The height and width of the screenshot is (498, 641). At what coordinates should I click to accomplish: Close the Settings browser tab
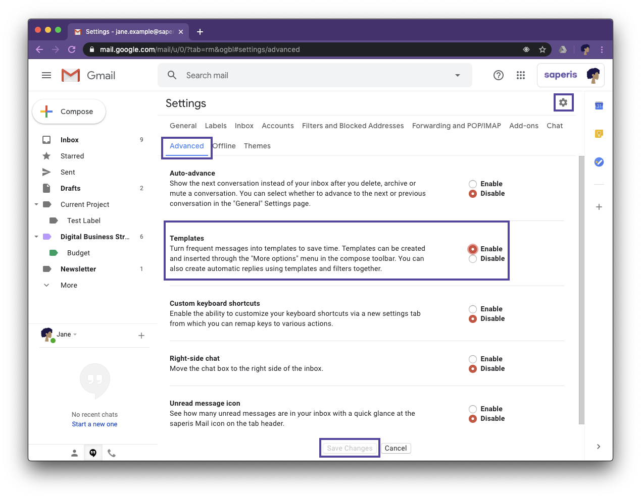[x=181, y=32]
